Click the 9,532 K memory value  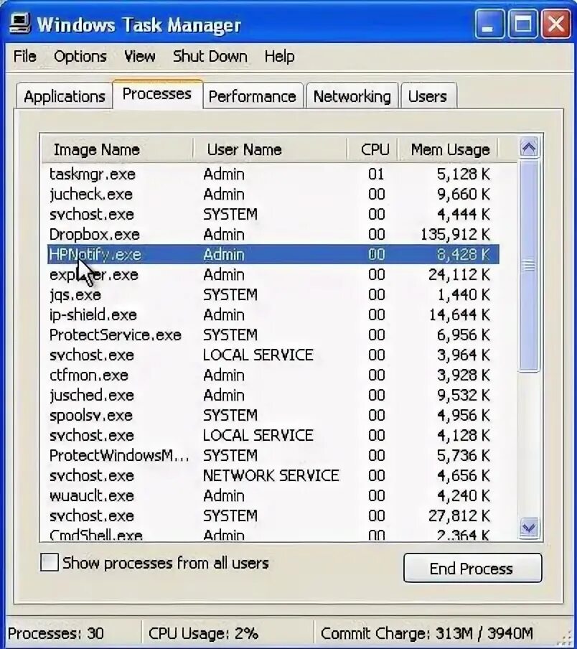[464, 396]
